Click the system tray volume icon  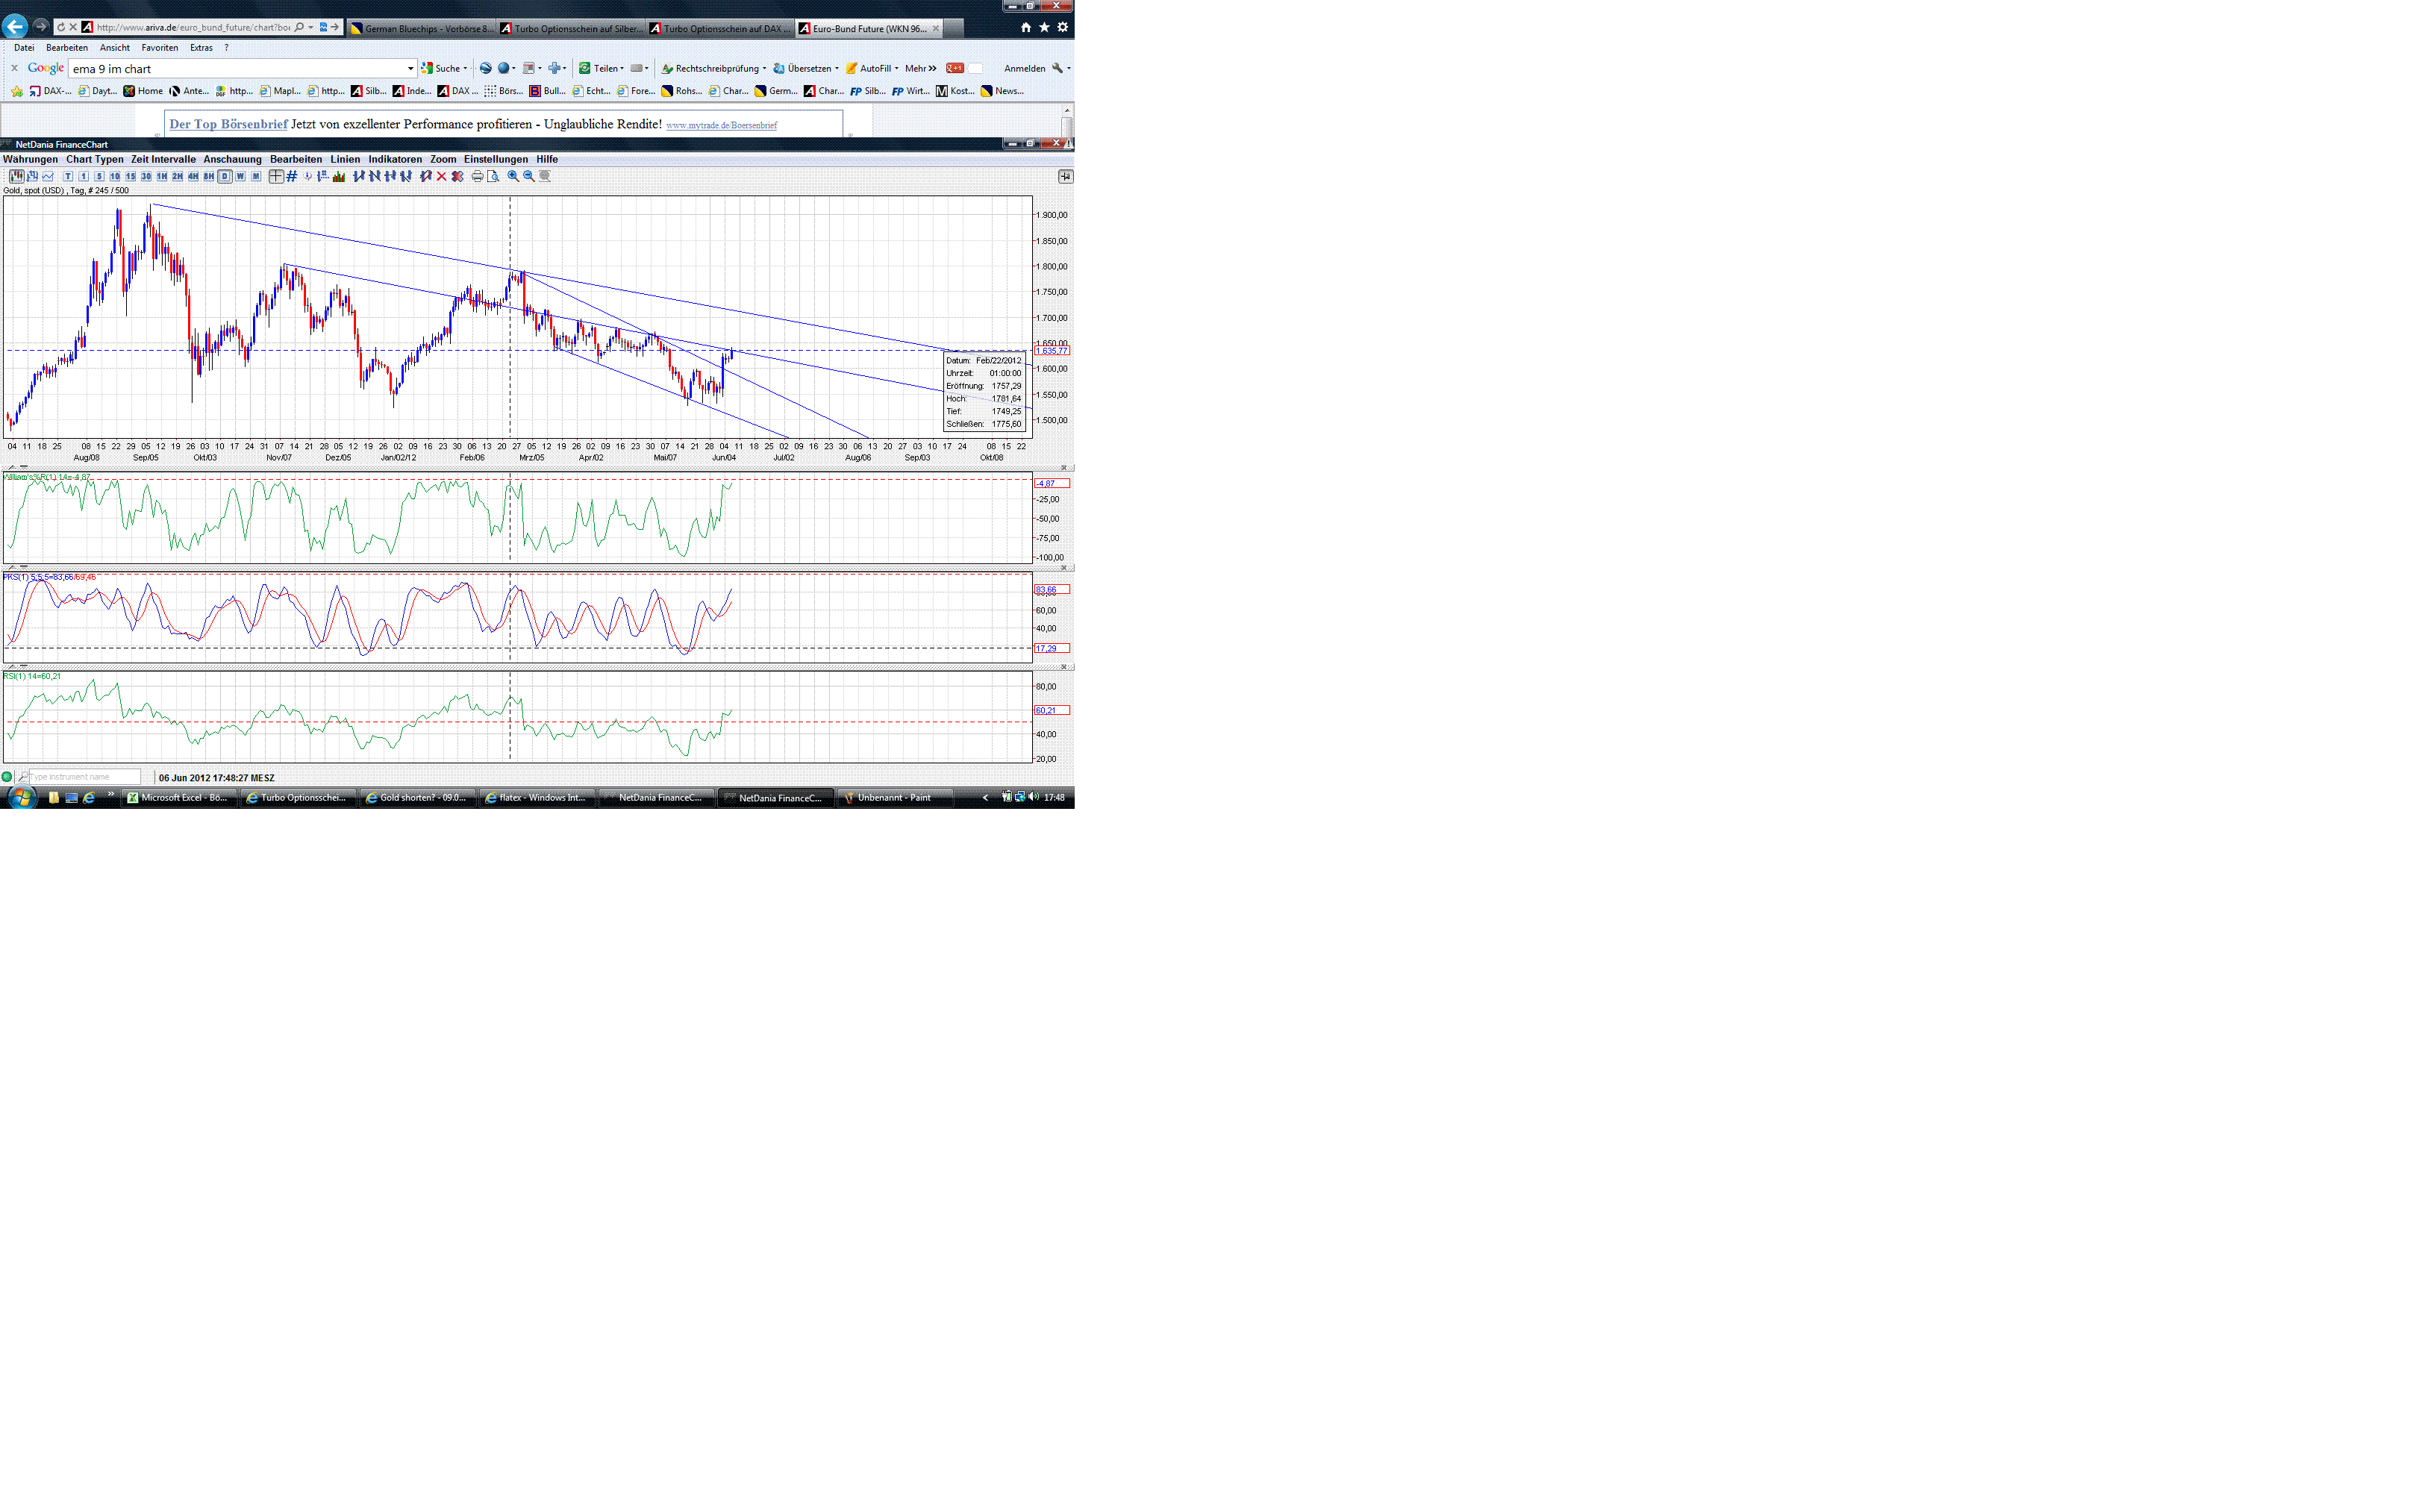pyautogui.click(x=1034, y=798)
